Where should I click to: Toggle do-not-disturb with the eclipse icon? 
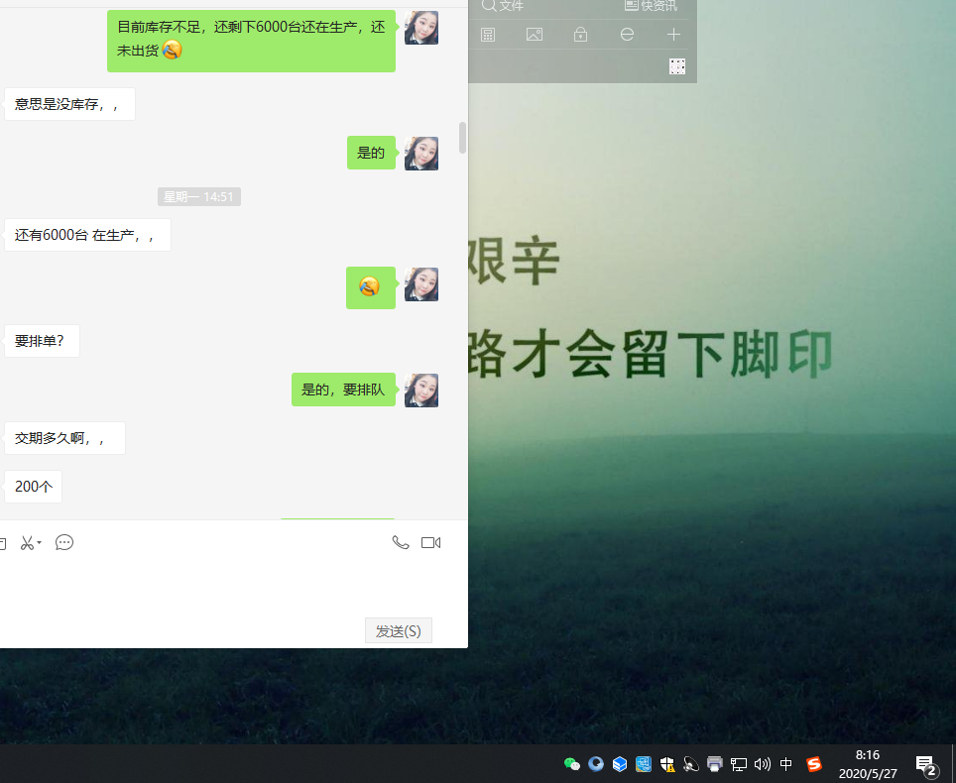pyautogui.click(x=627, y=34)
